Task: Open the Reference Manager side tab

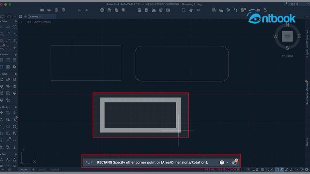Action: pyautogui.click(x=307, y=93)
